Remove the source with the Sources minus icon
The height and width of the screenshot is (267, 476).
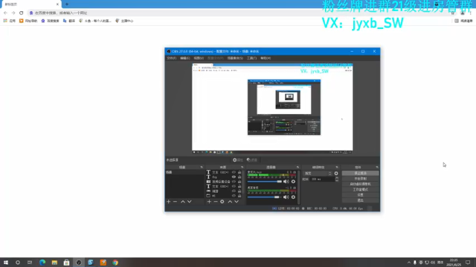[x=216, y=202]
